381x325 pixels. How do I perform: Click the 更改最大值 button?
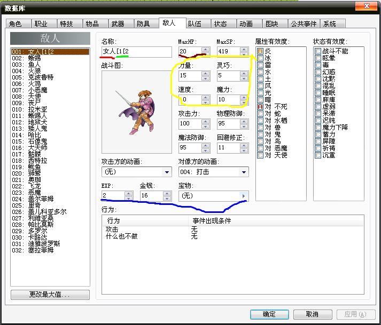point(50,295)
